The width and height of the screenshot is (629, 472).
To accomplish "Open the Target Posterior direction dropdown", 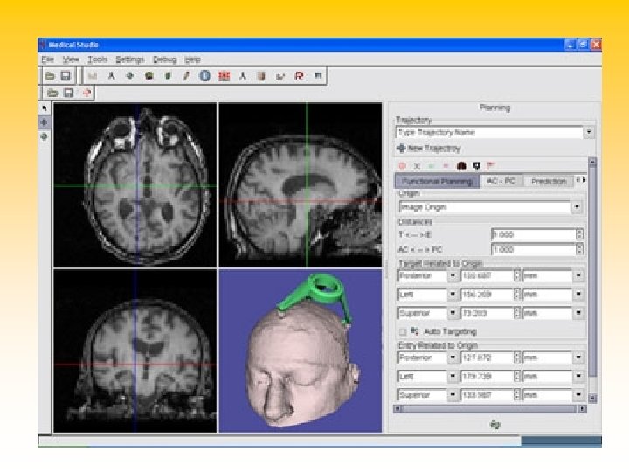I will click(453, 274).
